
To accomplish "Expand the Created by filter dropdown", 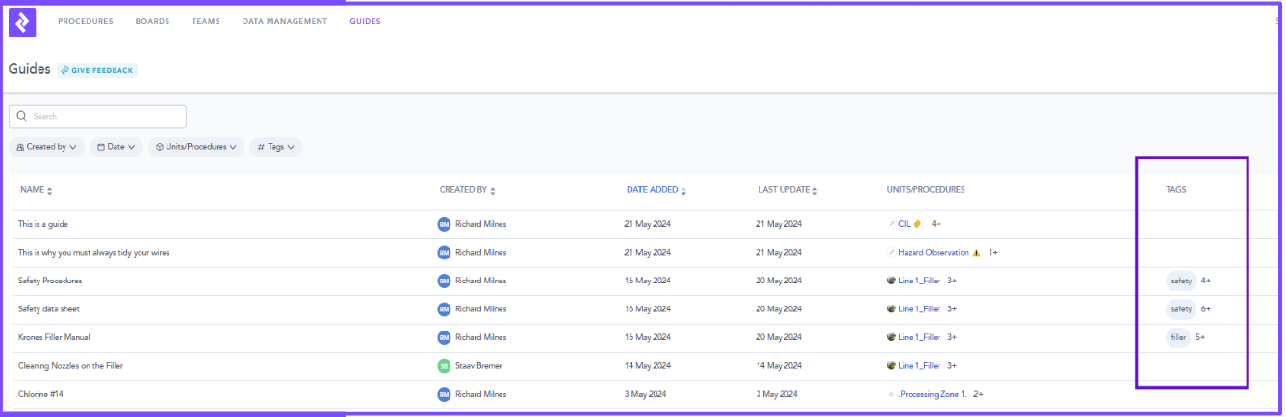I will click(x=46, y=147).
